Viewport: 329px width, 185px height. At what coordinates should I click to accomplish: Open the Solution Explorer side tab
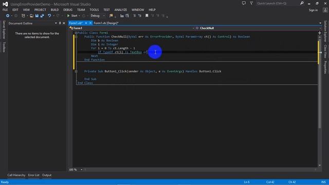coord(325,31)
